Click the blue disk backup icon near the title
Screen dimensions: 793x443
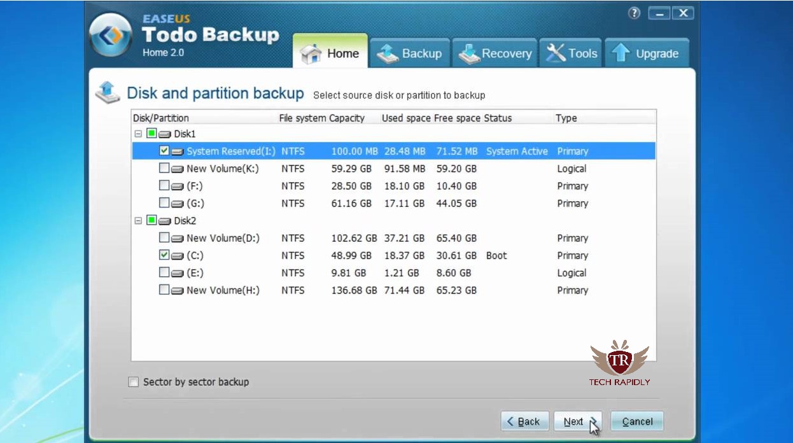tap(108, 92)
